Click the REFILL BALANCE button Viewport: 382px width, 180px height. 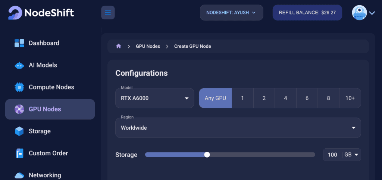pos(307,13)
